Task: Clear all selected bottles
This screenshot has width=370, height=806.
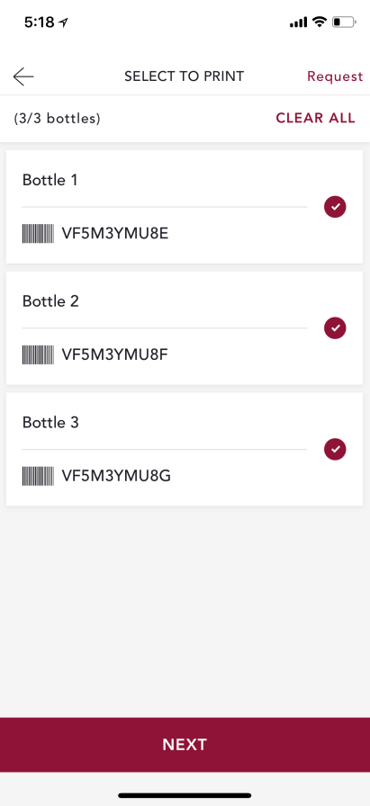Action: (315, 118)
